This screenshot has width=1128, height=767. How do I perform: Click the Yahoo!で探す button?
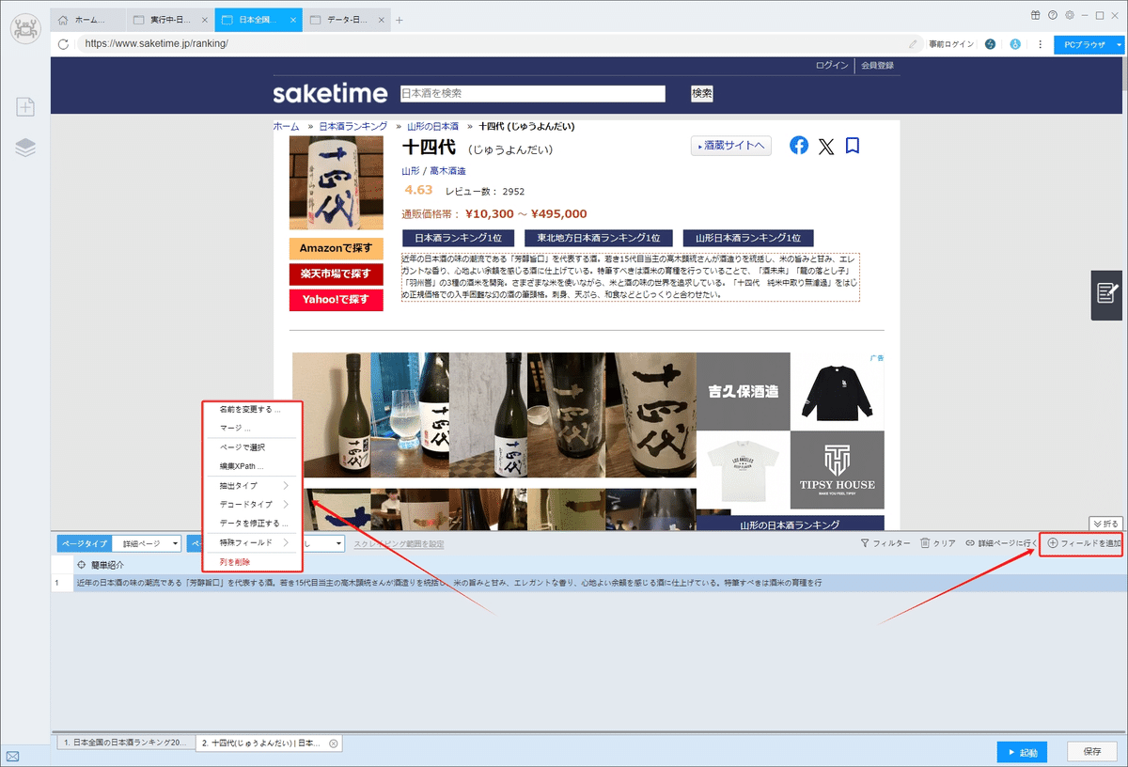[x=337, y=300]
